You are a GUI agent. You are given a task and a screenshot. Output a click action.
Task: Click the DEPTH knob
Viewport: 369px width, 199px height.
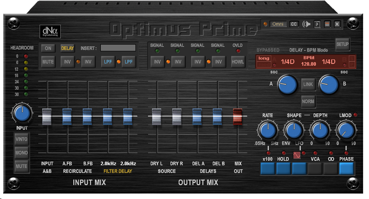[320, 130]
